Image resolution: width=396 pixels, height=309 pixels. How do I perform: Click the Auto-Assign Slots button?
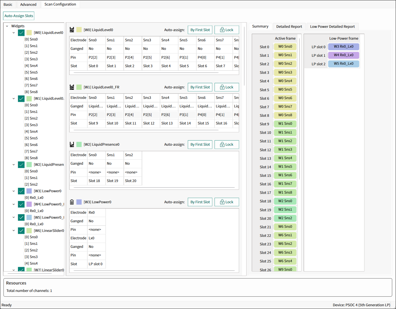[x=19, y=16]
